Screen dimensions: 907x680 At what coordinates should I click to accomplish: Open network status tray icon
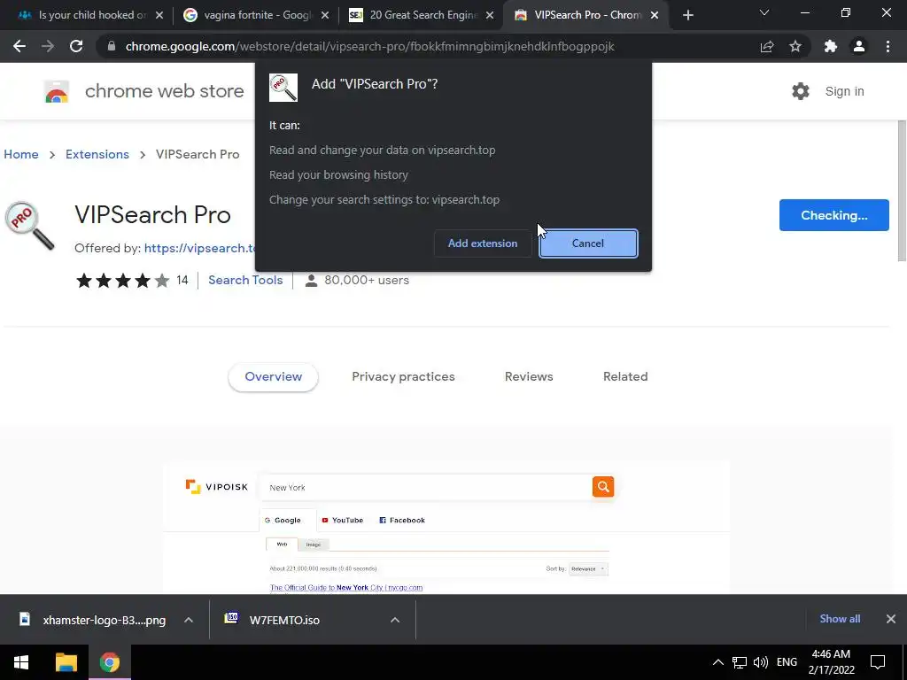(740, 662)
